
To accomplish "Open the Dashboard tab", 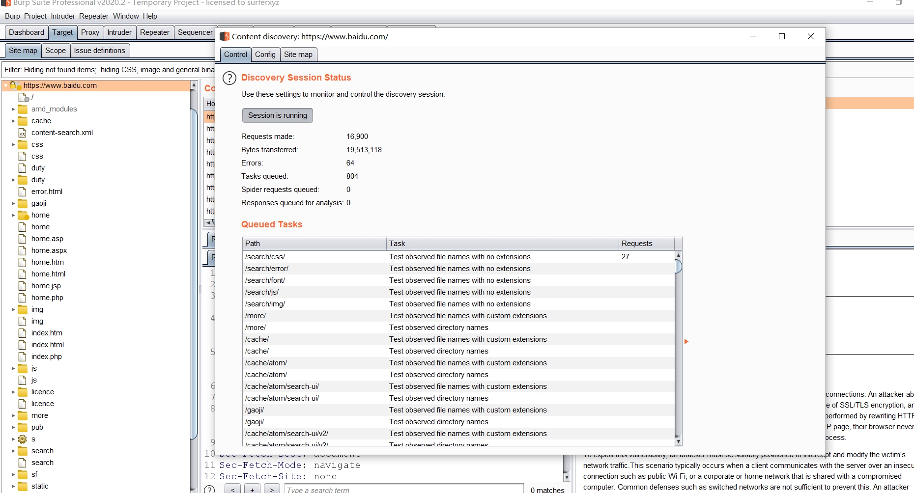I will click(27, 32).
